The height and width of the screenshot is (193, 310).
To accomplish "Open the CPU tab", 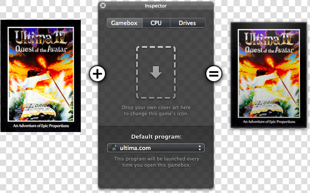I will (x=156, y=23).
